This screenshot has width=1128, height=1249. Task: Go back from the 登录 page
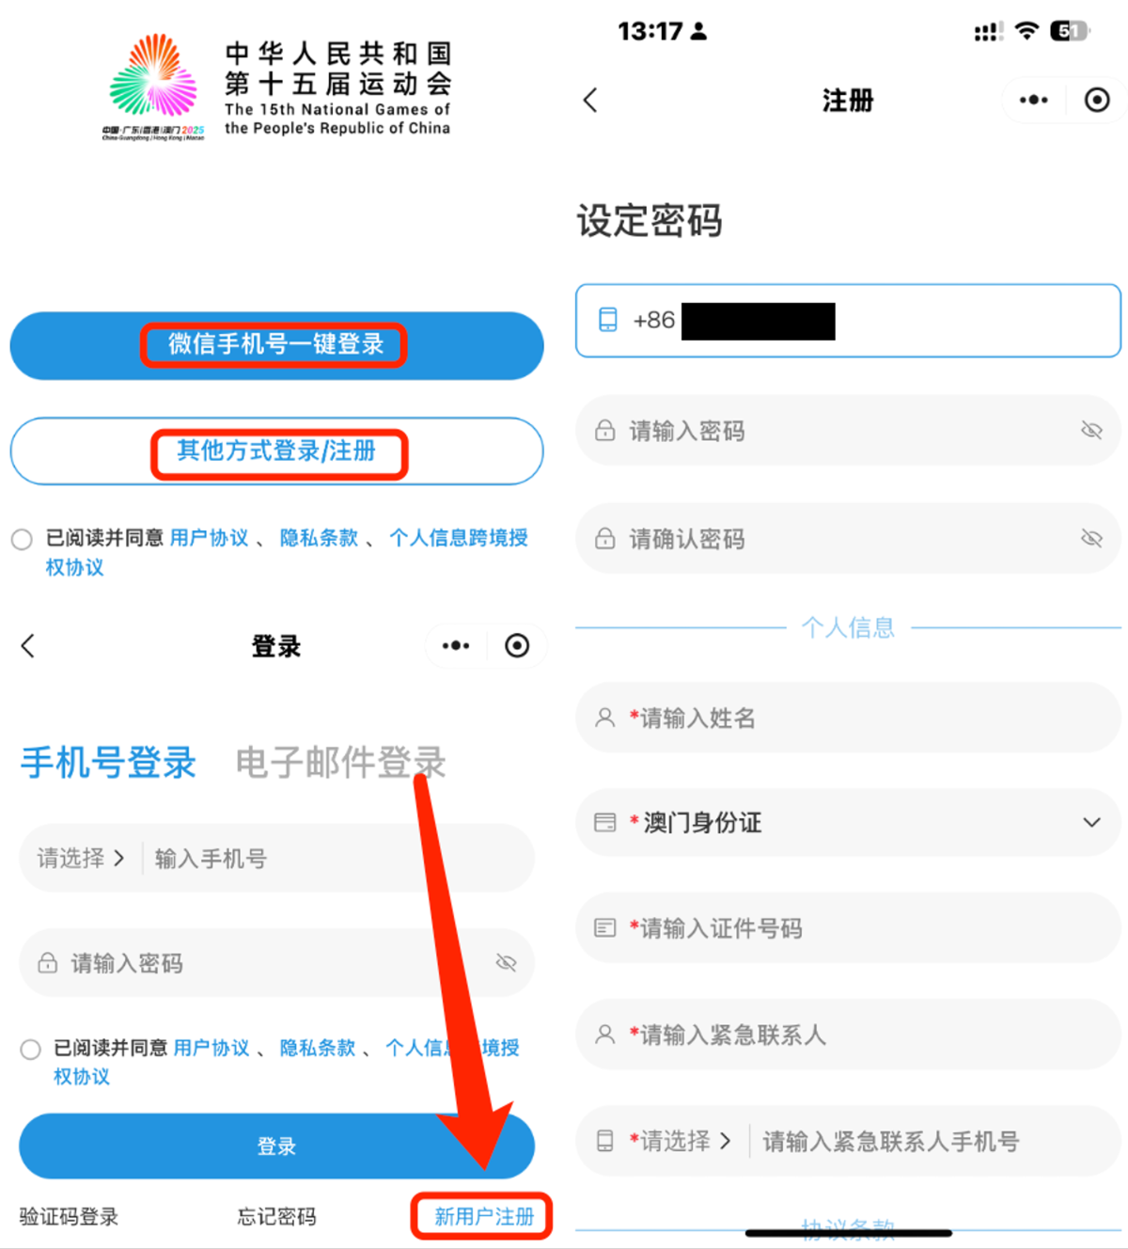(x=28, y=646)
